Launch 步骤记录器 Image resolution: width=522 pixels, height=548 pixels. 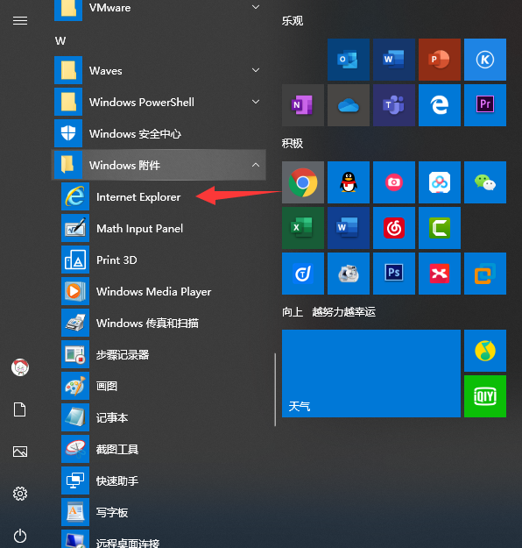click(x=162, y=354)
